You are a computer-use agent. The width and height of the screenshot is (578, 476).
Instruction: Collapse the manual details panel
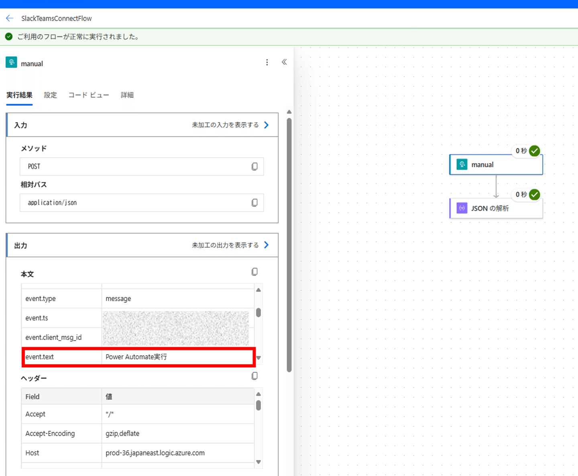284,62
